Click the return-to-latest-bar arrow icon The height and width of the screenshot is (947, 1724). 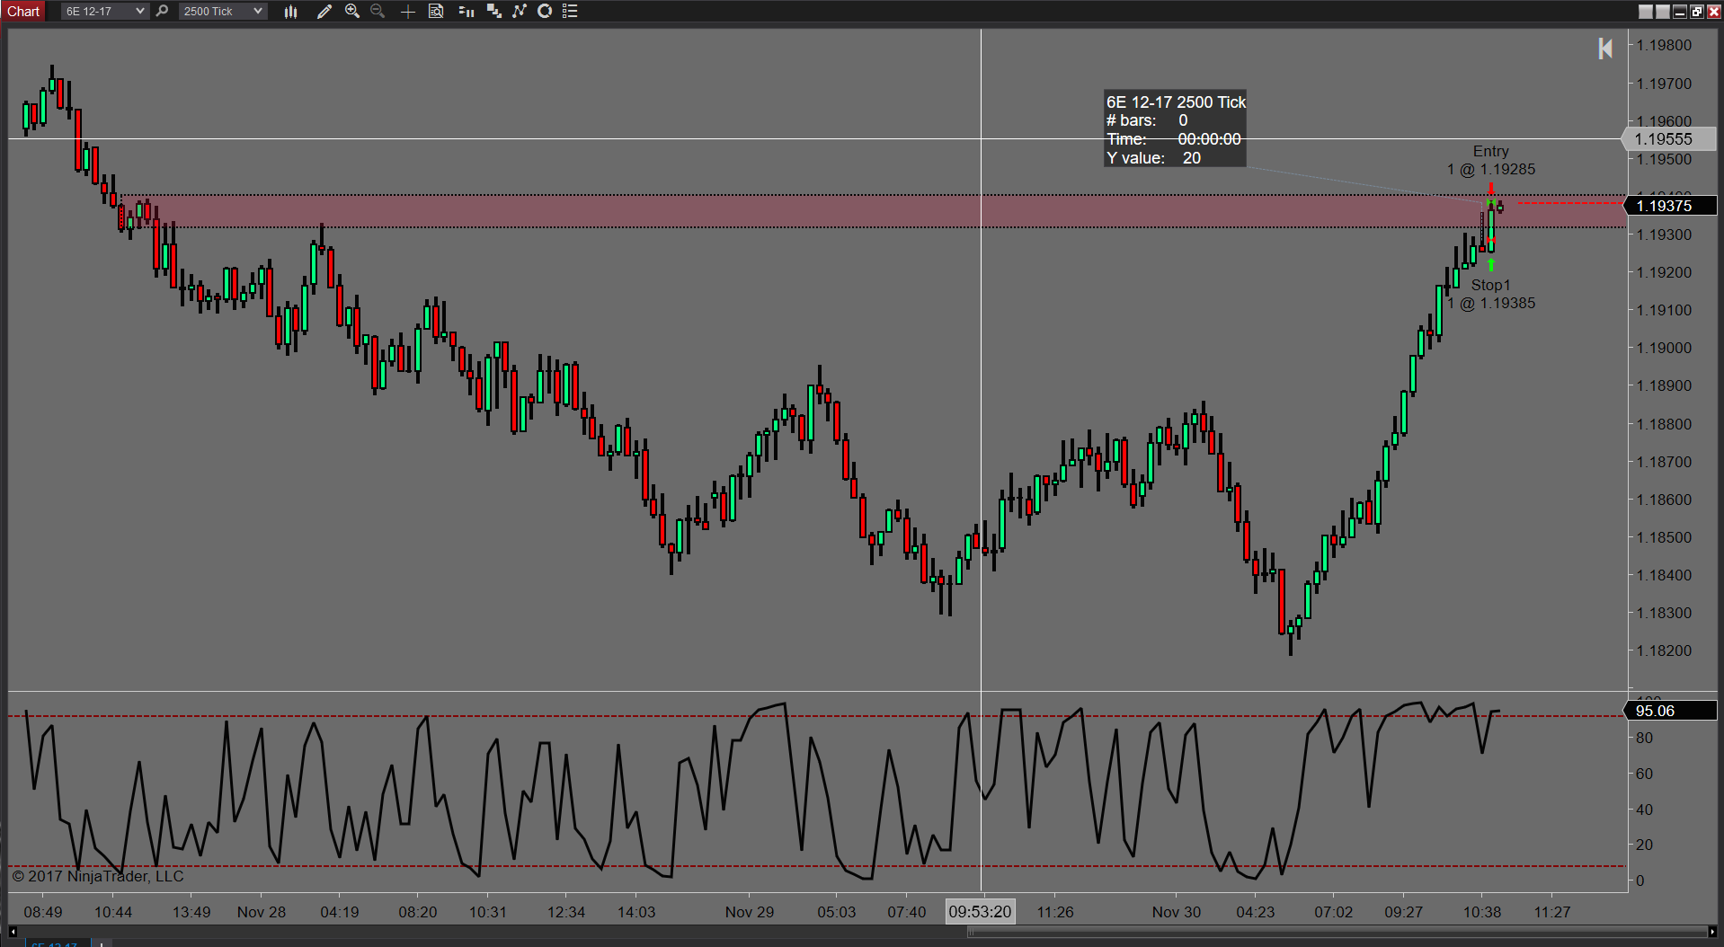(x=1605, y=49)
